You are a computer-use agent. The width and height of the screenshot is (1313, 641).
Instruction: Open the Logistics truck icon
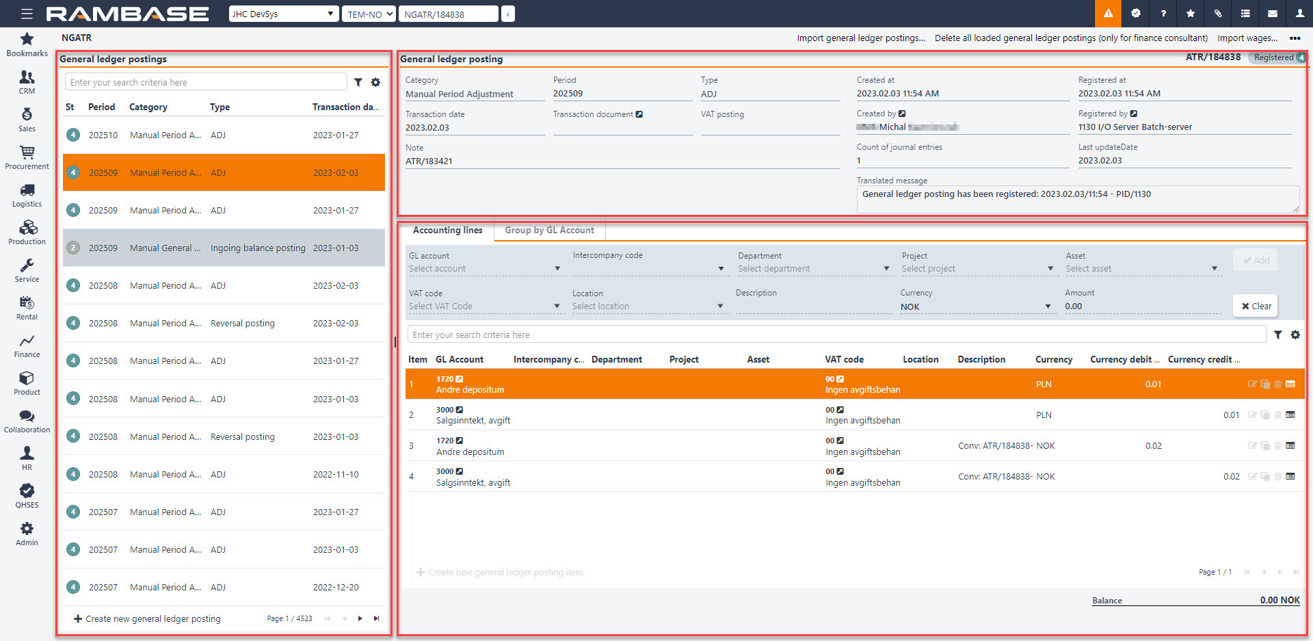27,190
